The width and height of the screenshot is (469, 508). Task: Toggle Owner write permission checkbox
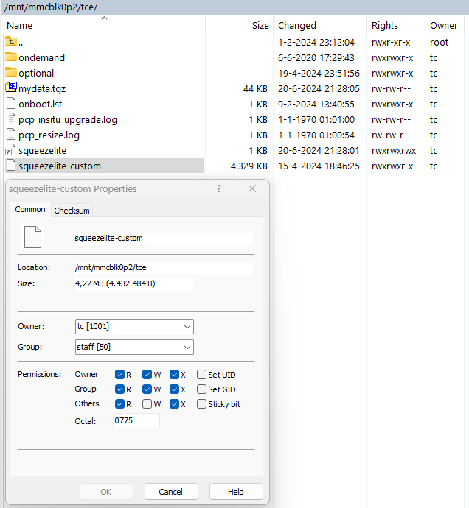[x=147, y=375]
